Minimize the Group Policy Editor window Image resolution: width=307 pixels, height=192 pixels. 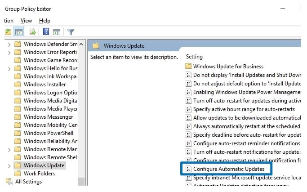[x=283, y=9]
